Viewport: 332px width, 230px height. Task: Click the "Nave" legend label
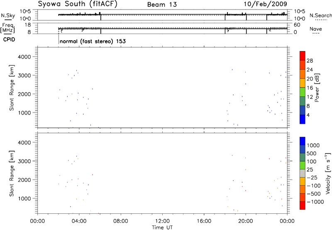[x=316, y=29]
